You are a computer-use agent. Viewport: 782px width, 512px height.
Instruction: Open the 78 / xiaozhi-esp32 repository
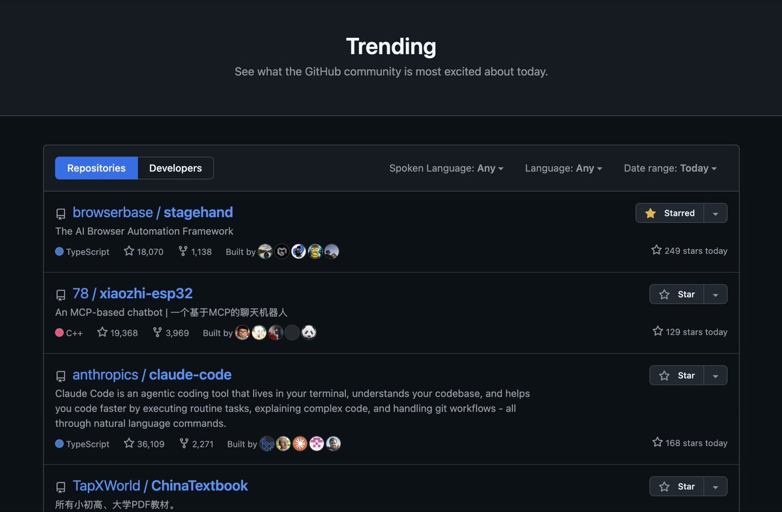(x=132, y=294)
